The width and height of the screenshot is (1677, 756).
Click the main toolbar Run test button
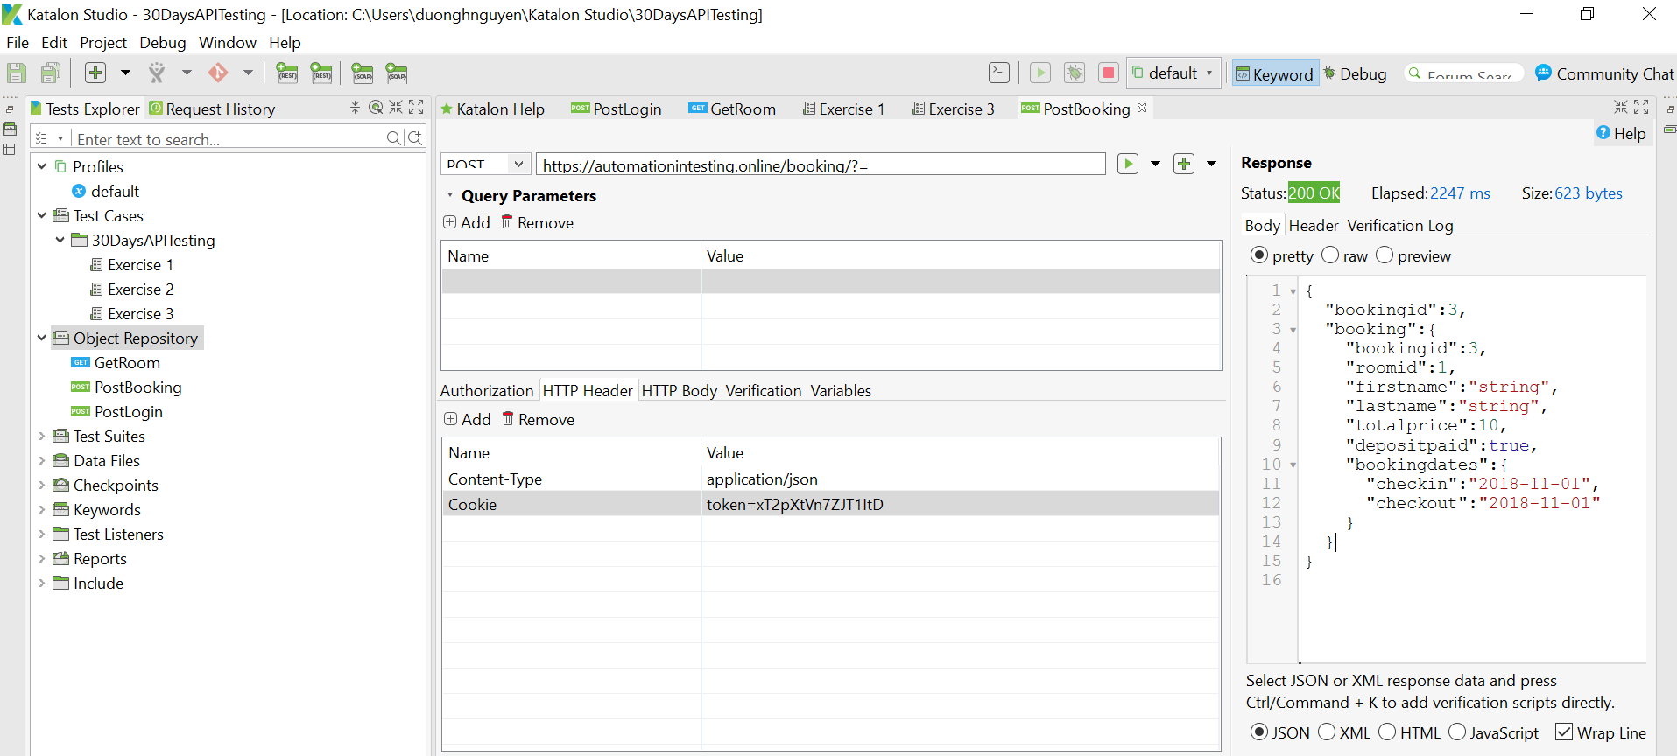pos(1040,73)
